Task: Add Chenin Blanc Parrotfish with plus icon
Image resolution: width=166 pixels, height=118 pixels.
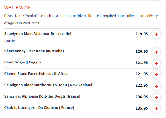Action: point(156,75)
